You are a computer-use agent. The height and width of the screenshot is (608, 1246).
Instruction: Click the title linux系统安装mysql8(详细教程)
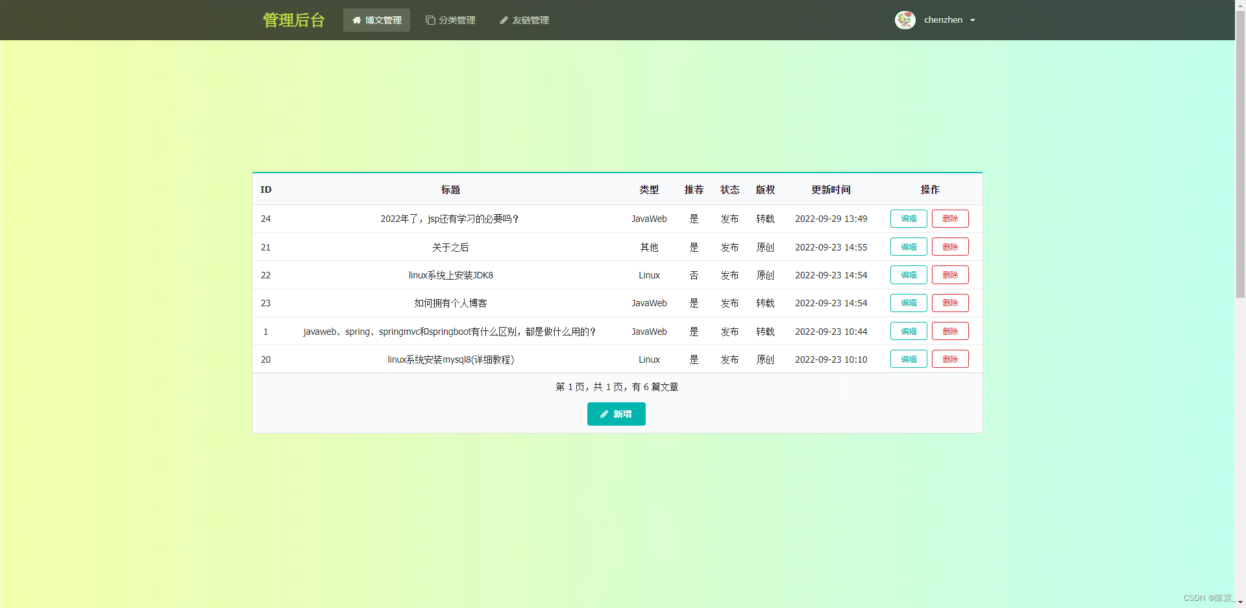(x=450, y=359)
